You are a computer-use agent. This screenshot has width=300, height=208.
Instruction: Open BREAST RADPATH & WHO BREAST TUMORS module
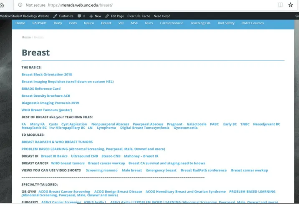click(x=57, y=142)
